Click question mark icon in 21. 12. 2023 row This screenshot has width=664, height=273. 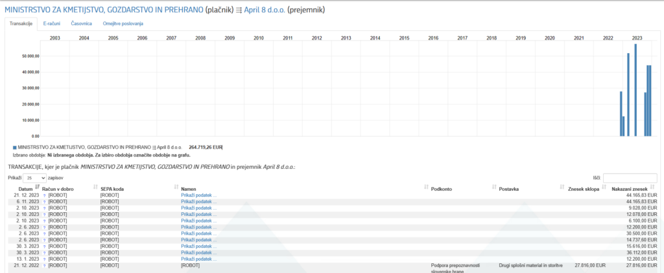point(45,195)
